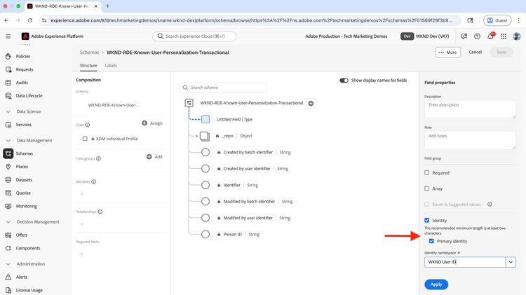Open the More actions button
This screenshot has height=295, width=526.
click(448, 53)
